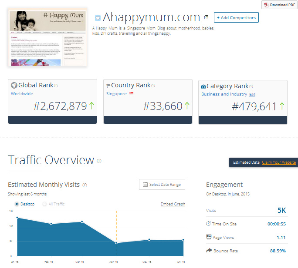This screenshot has width=298, height=268.
Task: Click the PDF icon in Download button
Action: pos(266,5)
